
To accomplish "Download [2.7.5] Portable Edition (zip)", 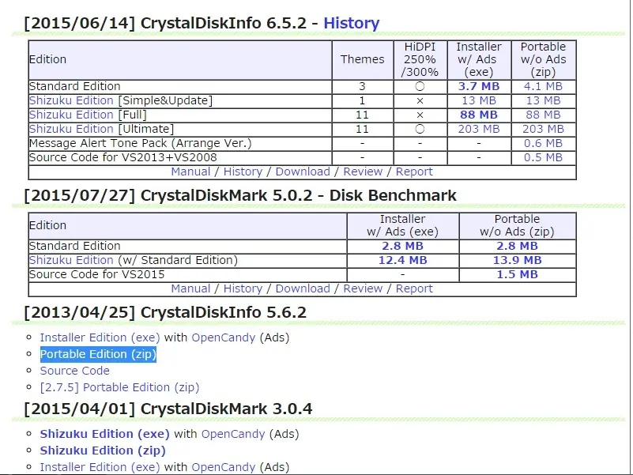I will [x=119, y=387].
